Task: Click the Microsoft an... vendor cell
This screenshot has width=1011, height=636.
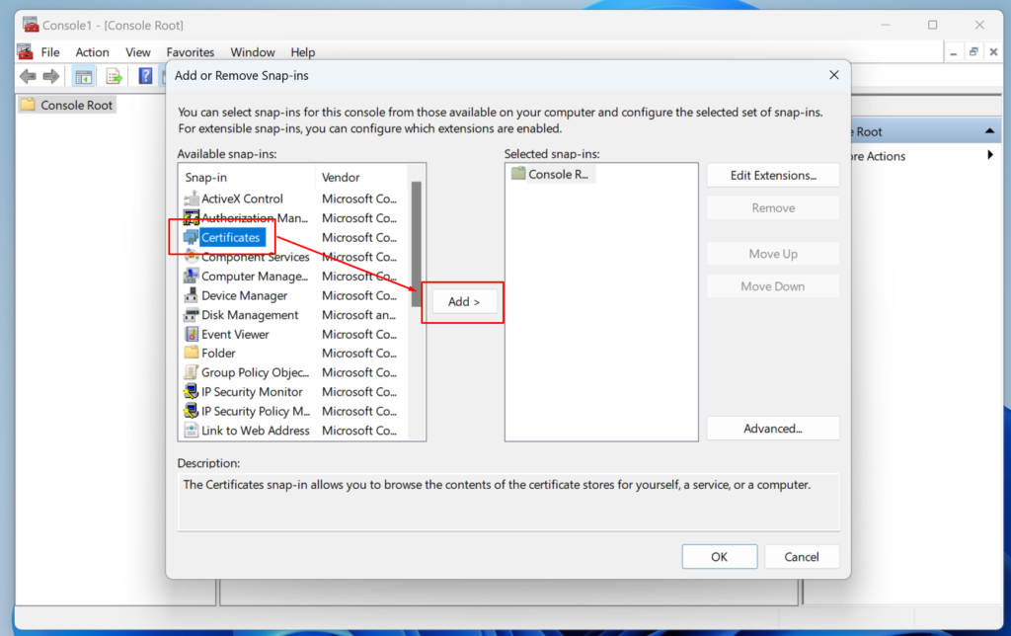Action: click(359, 315)
